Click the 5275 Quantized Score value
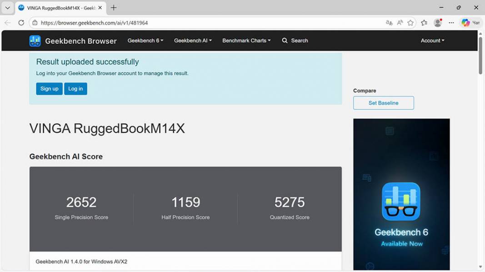 click(290, 202)
